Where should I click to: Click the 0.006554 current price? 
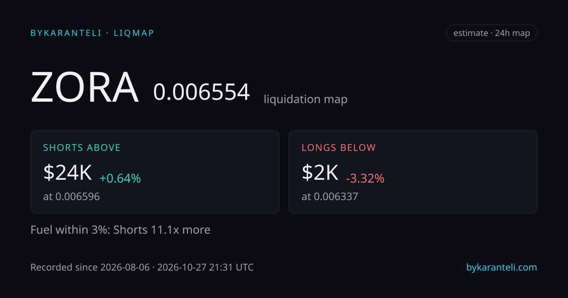coord(201,92)
